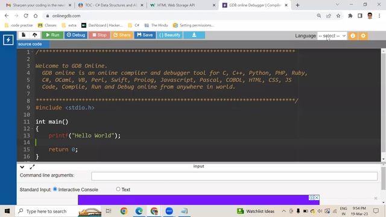Share this page icon in address bar
This screenshot has height=217, width=386.
pos(328,16)
